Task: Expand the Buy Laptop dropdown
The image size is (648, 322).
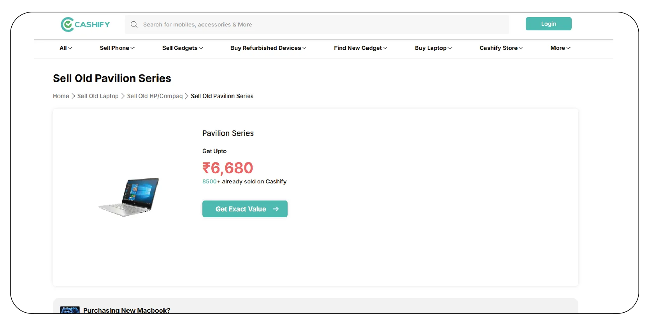Action: pos(433,48)
